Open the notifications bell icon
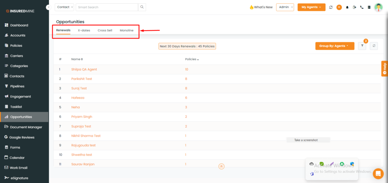This screenshot has height=183, width=388. (x=347, y=7)
